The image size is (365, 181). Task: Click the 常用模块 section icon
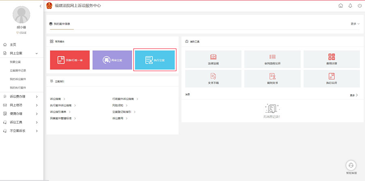pos(52,41)
